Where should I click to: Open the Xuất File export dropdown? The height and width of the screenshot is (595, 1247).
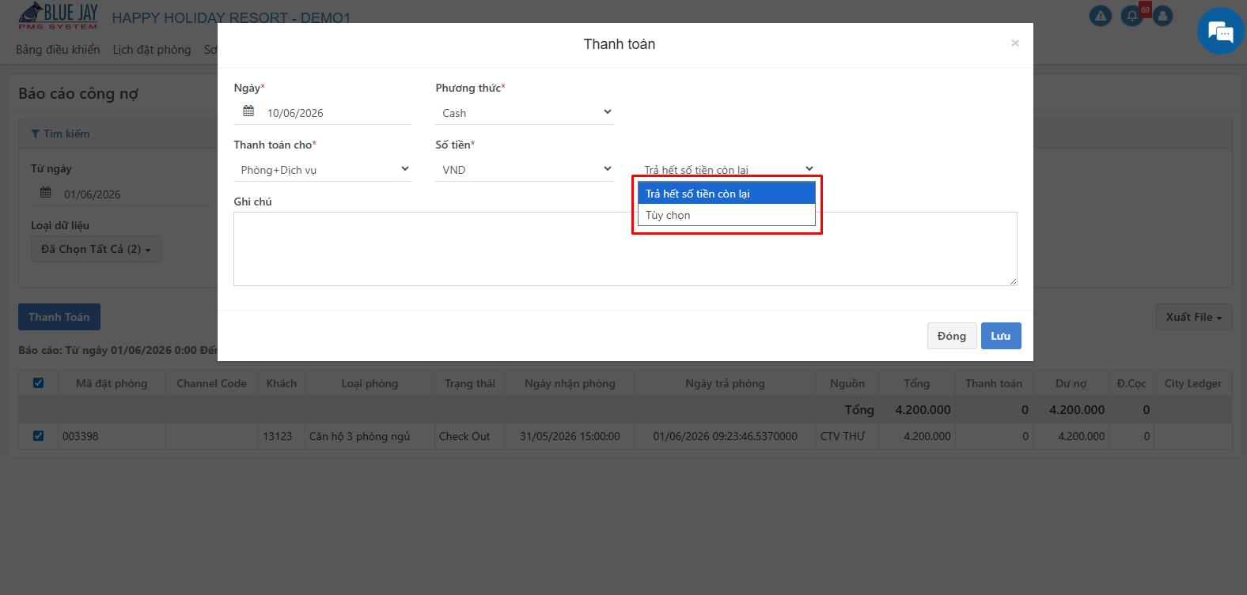1194,317
